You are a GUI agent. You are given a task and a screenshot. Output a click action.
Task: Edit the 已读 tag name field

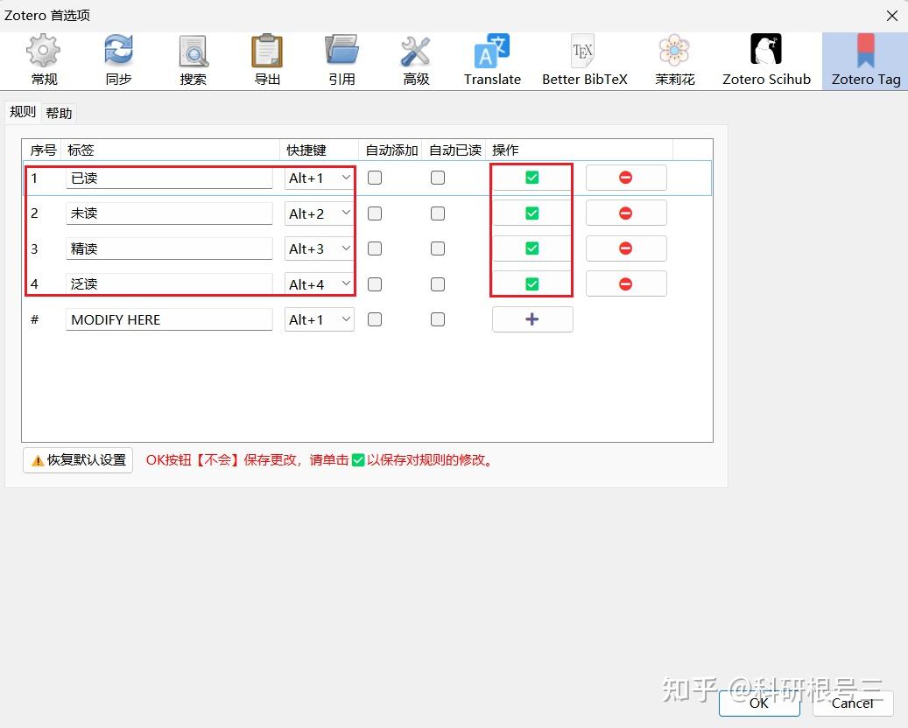click(169, 178)
